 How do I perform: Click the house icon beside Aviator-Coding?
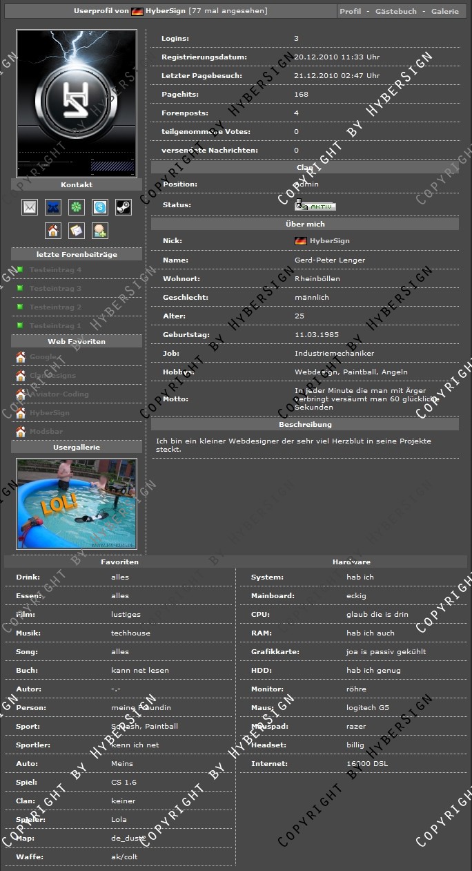[21, 394]
